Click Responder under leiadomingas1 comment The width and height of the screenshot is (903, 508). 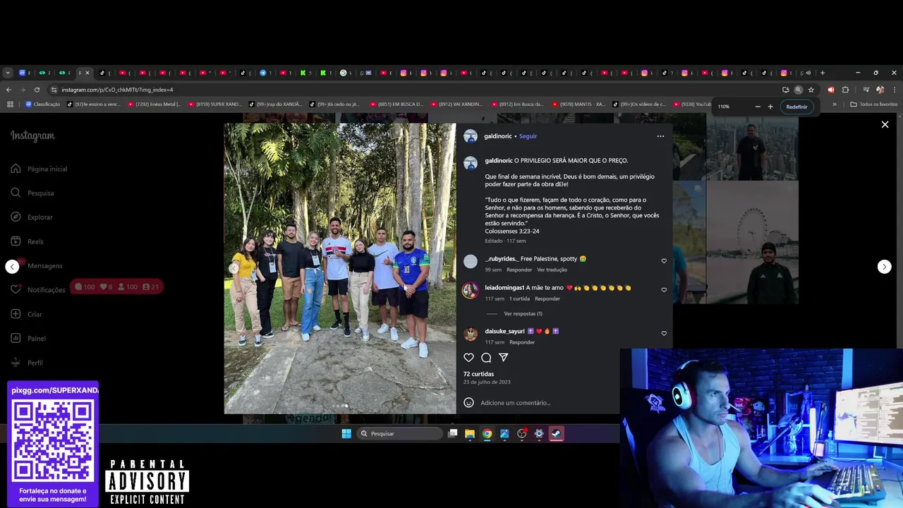[x=547, y=299]
